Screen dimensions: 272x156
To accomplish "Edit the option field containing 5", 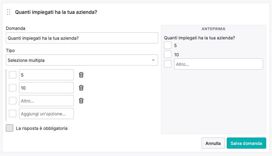I will (x=46, y=75).
